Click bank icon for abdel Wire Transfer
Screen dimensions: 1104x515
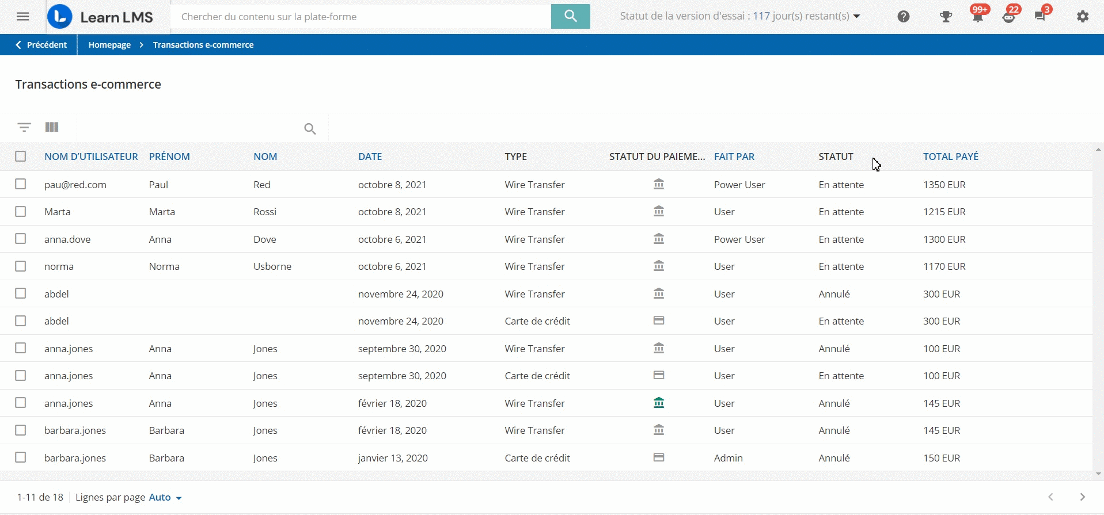pyautogui.click(x=659, y=293)
